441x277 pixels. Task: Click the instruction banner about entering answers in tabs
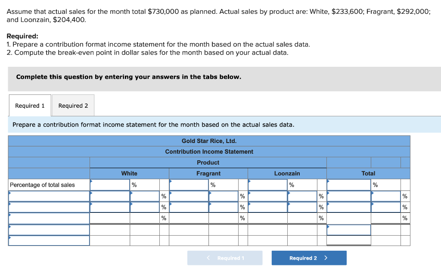(224, 79)
